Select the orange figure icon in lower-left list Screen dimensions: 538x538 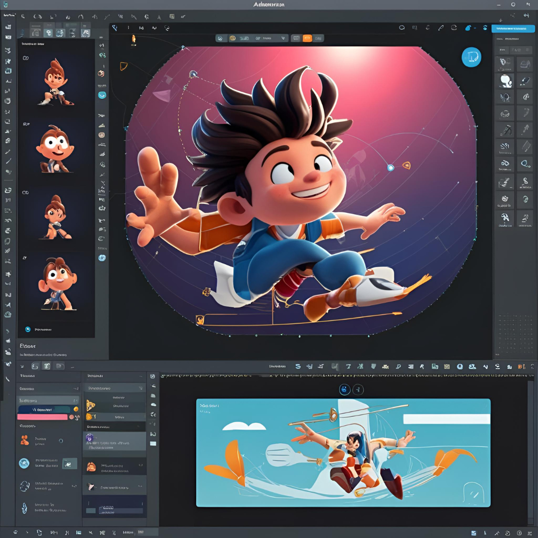24,440
